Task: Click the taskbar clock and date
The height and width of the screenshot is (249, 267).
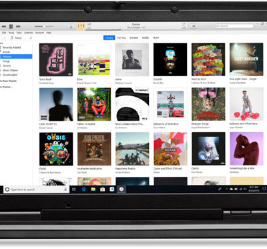Action: (254, 190)
